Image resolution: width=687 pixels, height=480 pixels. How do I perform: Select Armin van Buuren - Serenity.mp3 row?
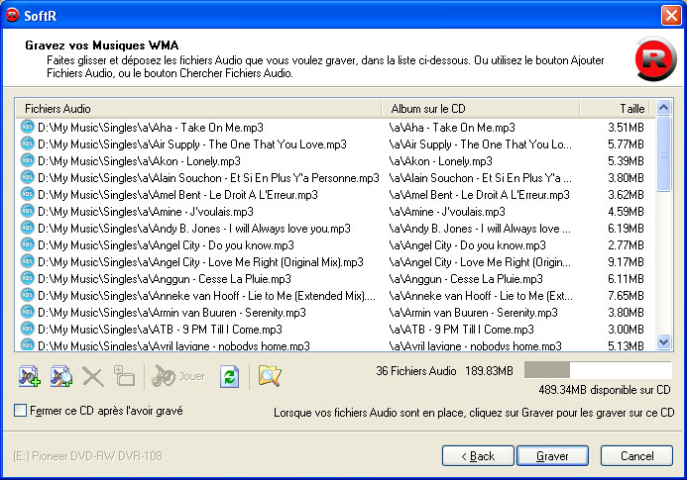(336, 313)
